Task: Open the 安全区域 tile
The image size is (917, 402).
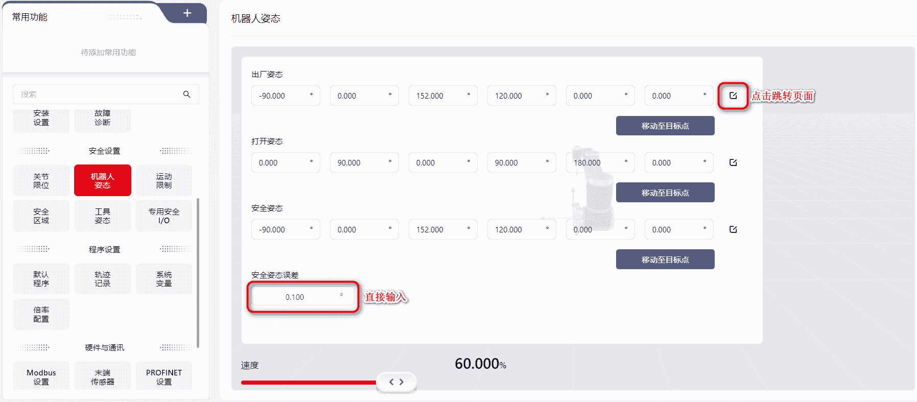Action: [41, 216]
